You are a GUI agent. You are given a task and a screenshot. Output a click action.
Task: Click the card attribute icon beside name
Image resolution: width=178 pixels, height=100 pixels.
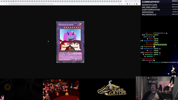click(80, 25)
